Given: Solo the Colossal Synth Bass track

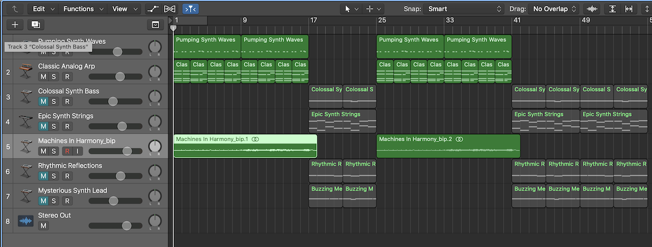Looking at the screenshot, I should click(x=54, y=101).
